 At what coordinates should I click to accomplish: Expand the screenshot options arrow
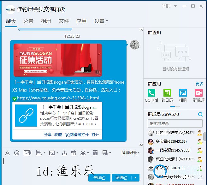tap(88, 153)
